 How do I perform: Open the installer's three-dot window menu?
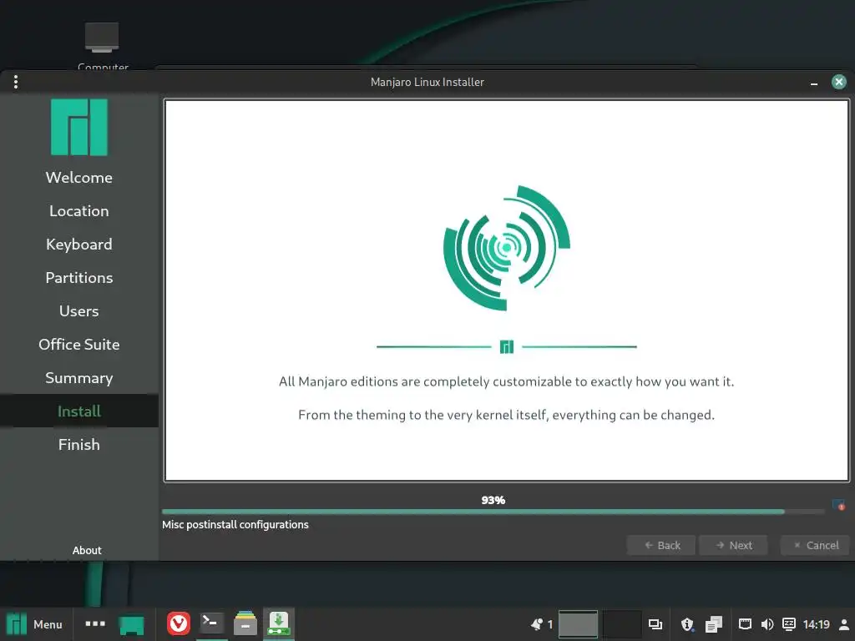(x=16, y=82)
